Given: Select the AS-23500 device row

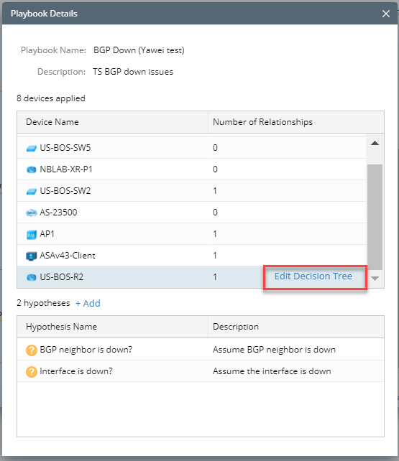Looking at the screenshot, I should [191, 213].
